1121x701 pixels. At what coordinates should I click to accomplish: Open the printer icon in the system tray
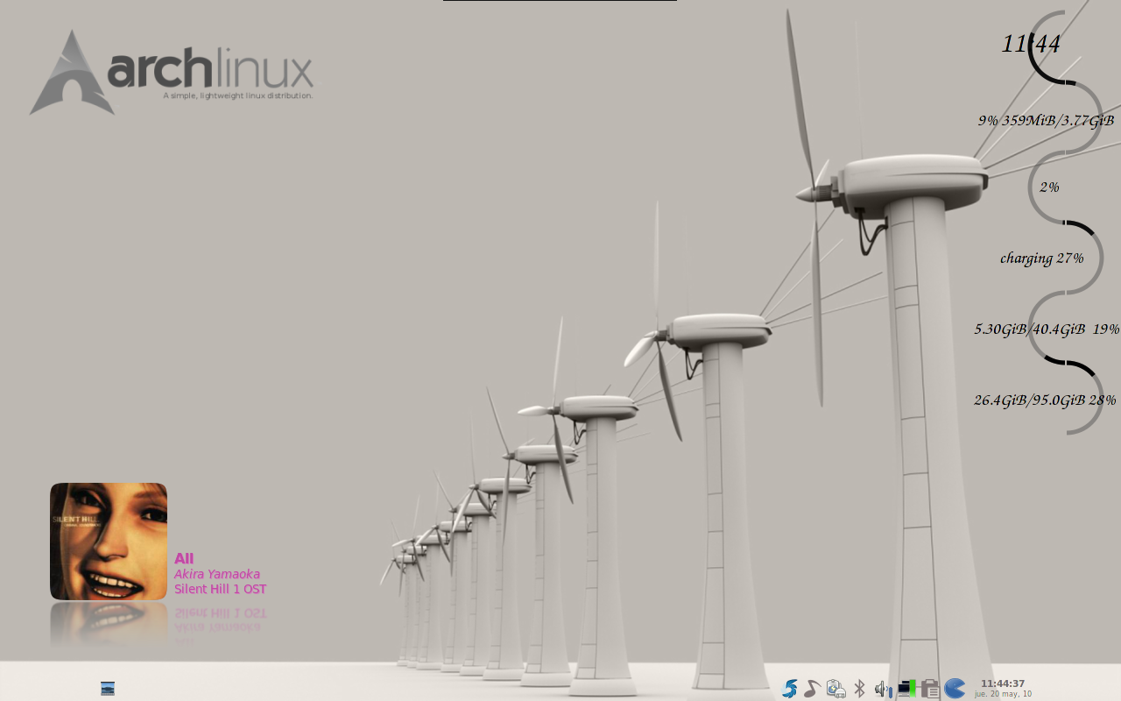(x=928, y=688)
